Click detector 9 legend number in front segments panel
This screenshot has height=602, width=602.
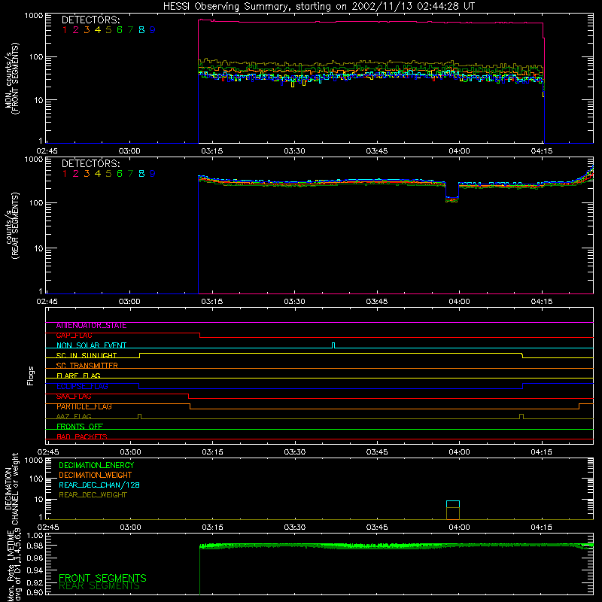coord(153,29)
